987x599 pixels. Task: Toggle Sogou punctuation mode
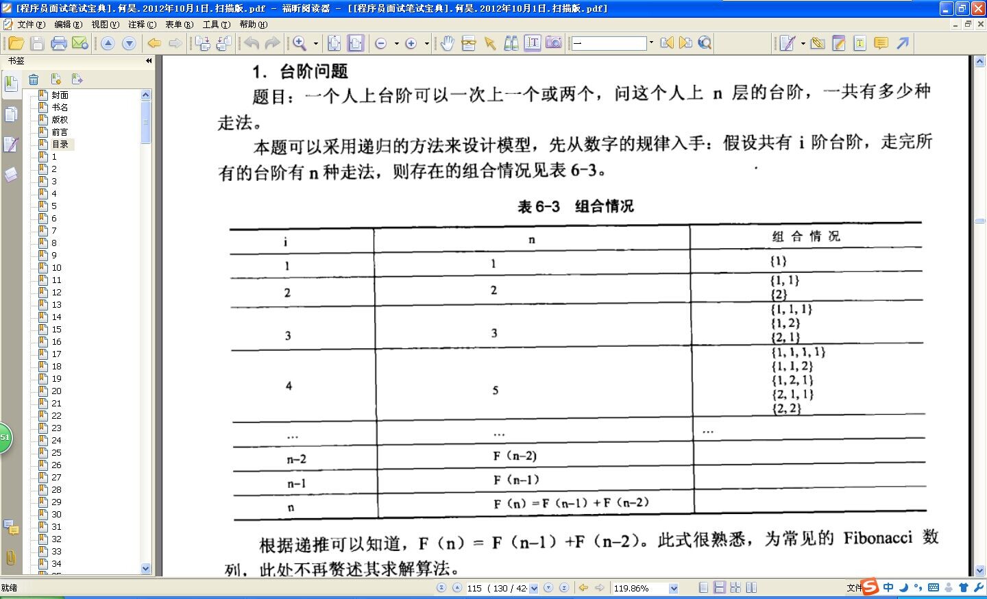(x=918, y=587)
